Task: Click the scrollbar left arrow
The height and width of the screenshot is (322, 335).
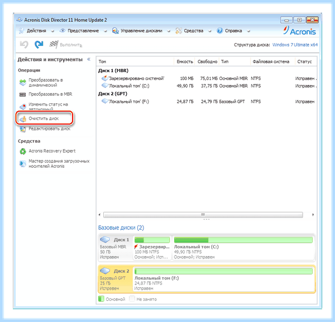Action: [99, 215]
